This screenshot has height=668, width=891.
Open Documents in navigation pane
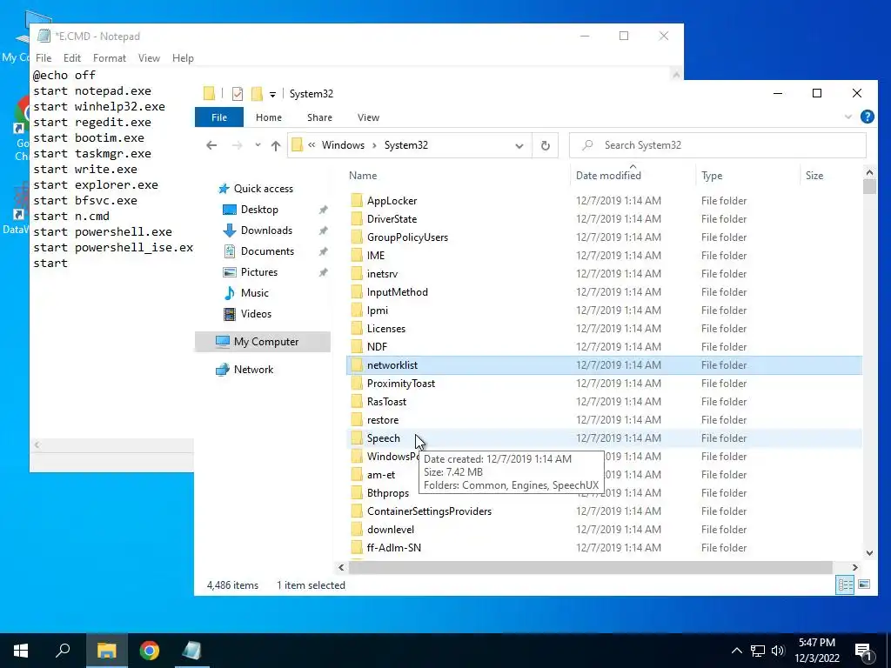pyautogui.click(x=267, y=251)
